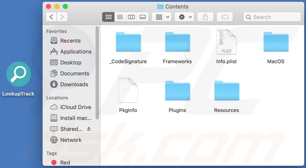Switch to icon view
Viewport: 306px width, 168px height.
click(108, 17)
